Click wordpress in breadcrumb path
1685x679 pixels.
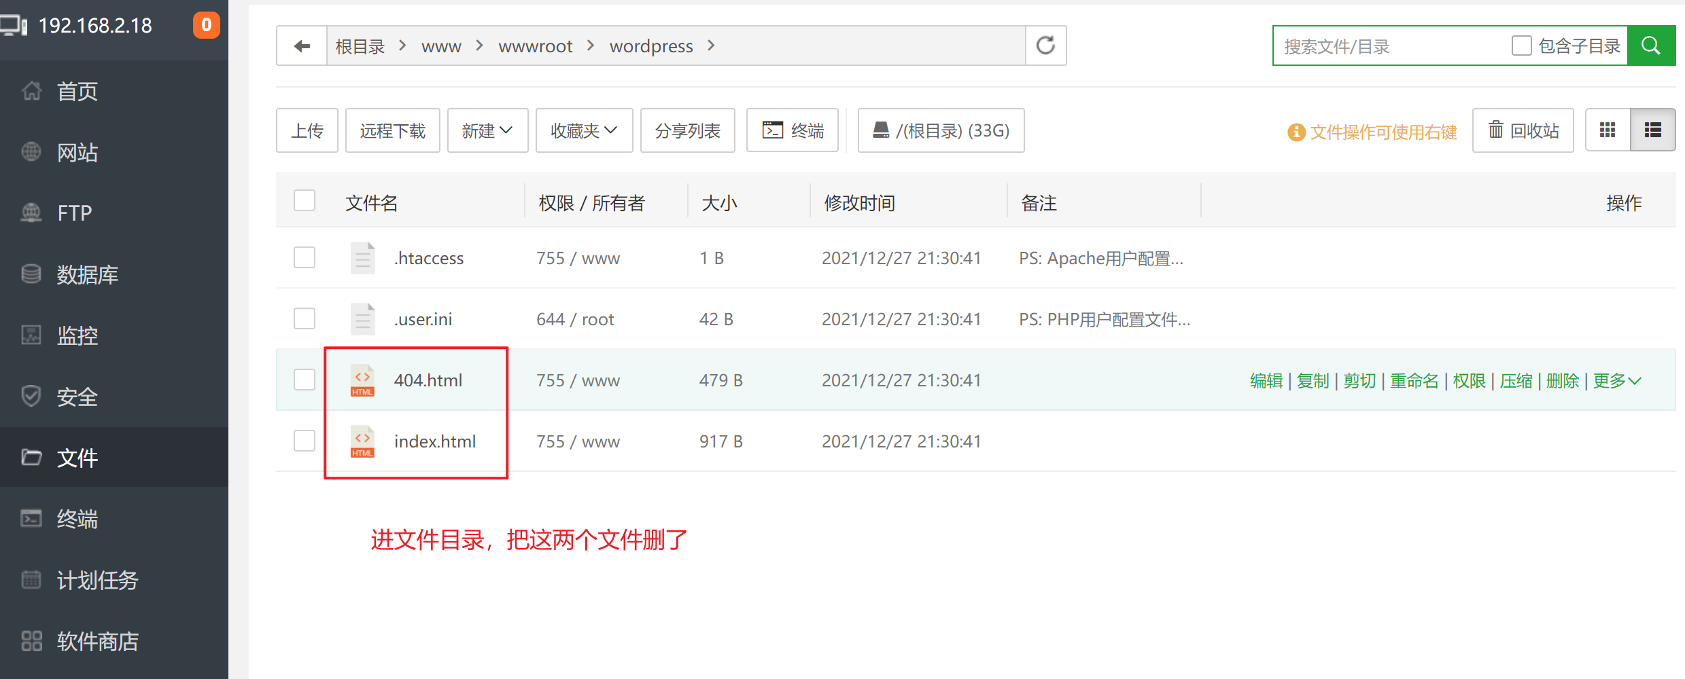click(651, 46)
